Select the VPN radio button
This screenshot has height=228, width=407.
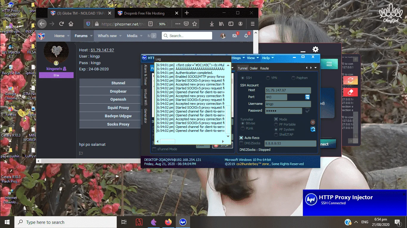tap(268, 78)
